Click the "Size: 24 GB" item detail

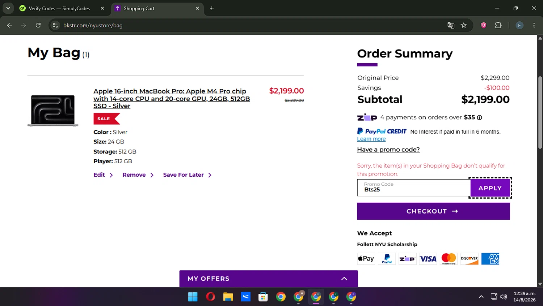click(109, 142)
